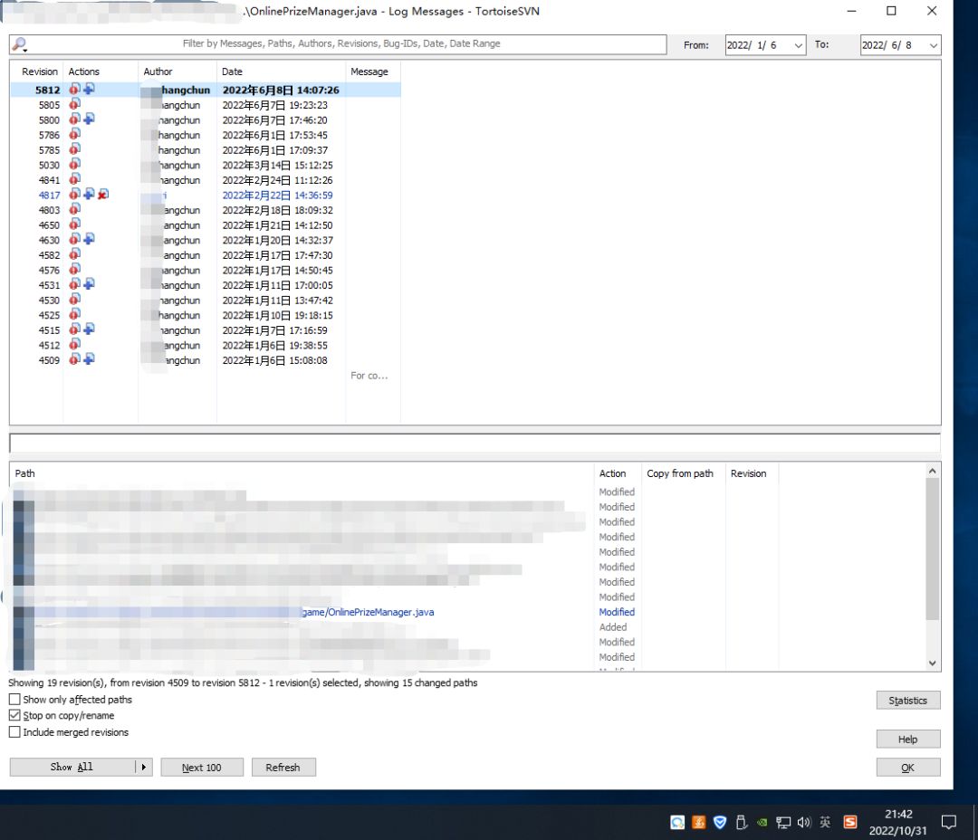Click the added icon in revision 4630 row
The height and width of the screenshot is (840, 978).
coord(89,239)
